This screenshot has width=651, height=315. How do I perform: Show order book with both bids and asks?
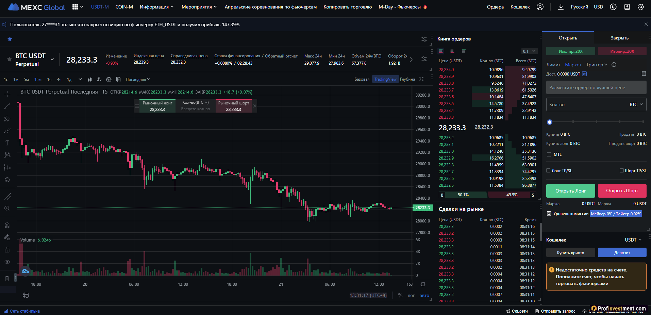441,51
